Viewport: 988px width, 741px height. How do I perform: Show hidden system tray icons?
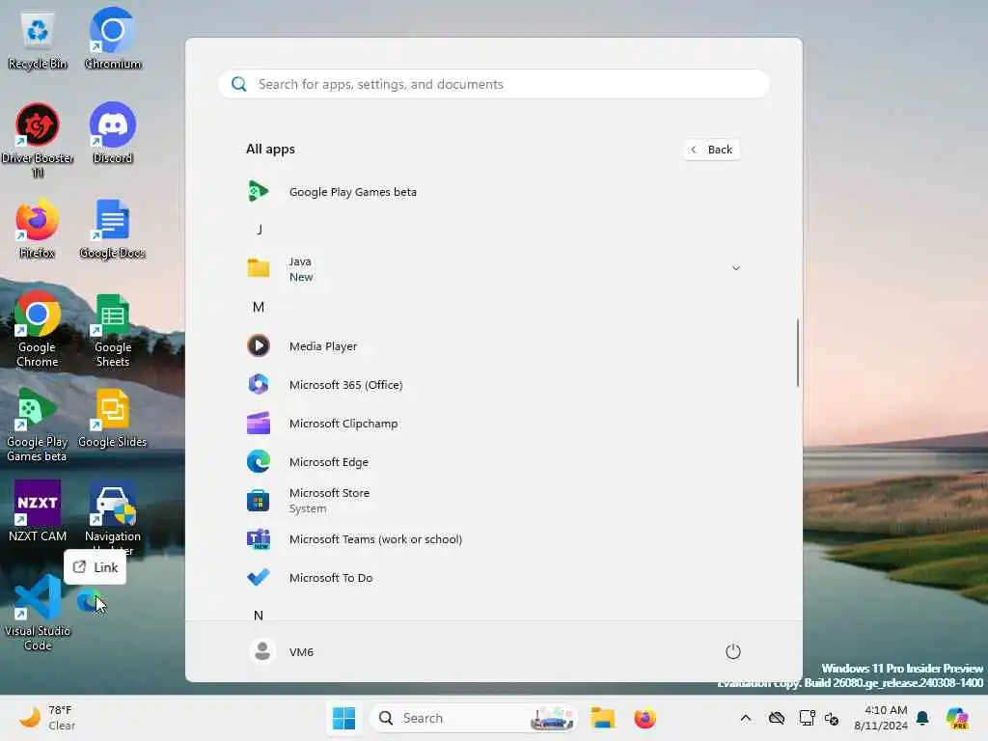coord(746,718)
